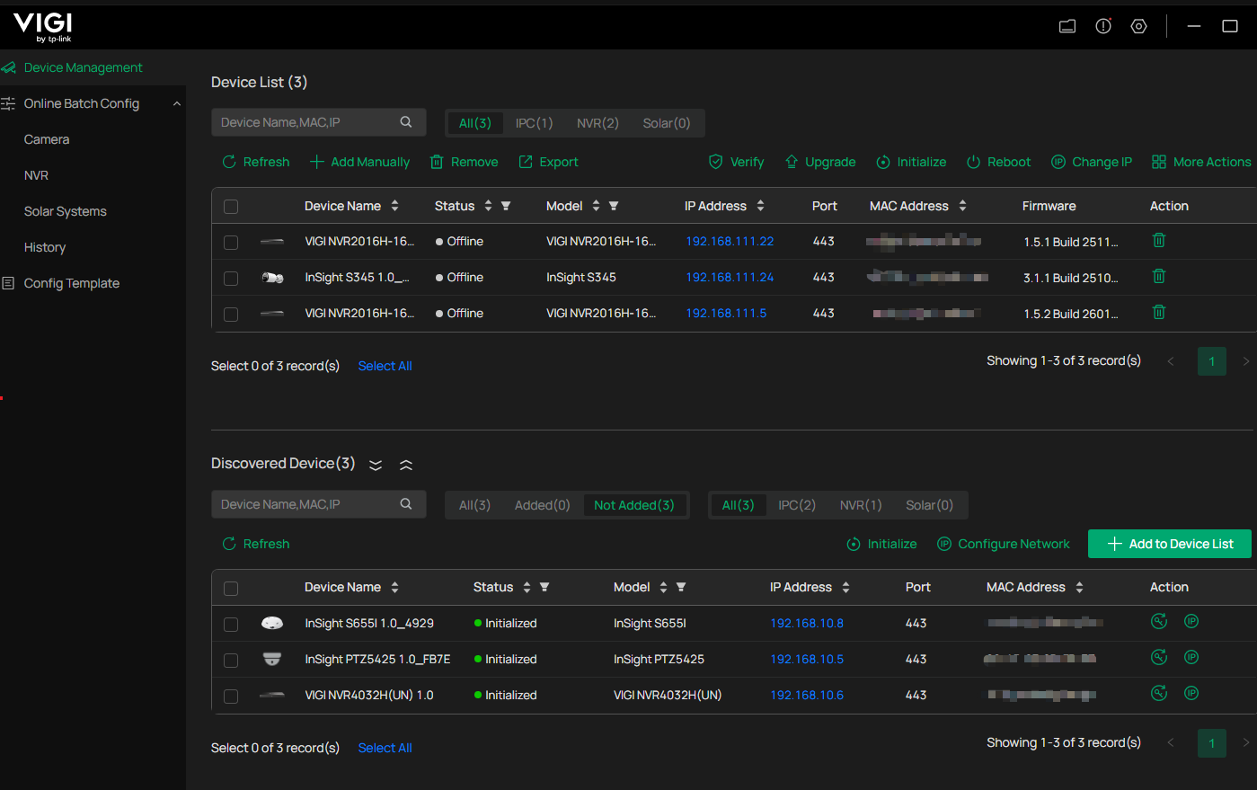
Task: Switch Device List to IPC(1) tab
Action: pos(534,123)
